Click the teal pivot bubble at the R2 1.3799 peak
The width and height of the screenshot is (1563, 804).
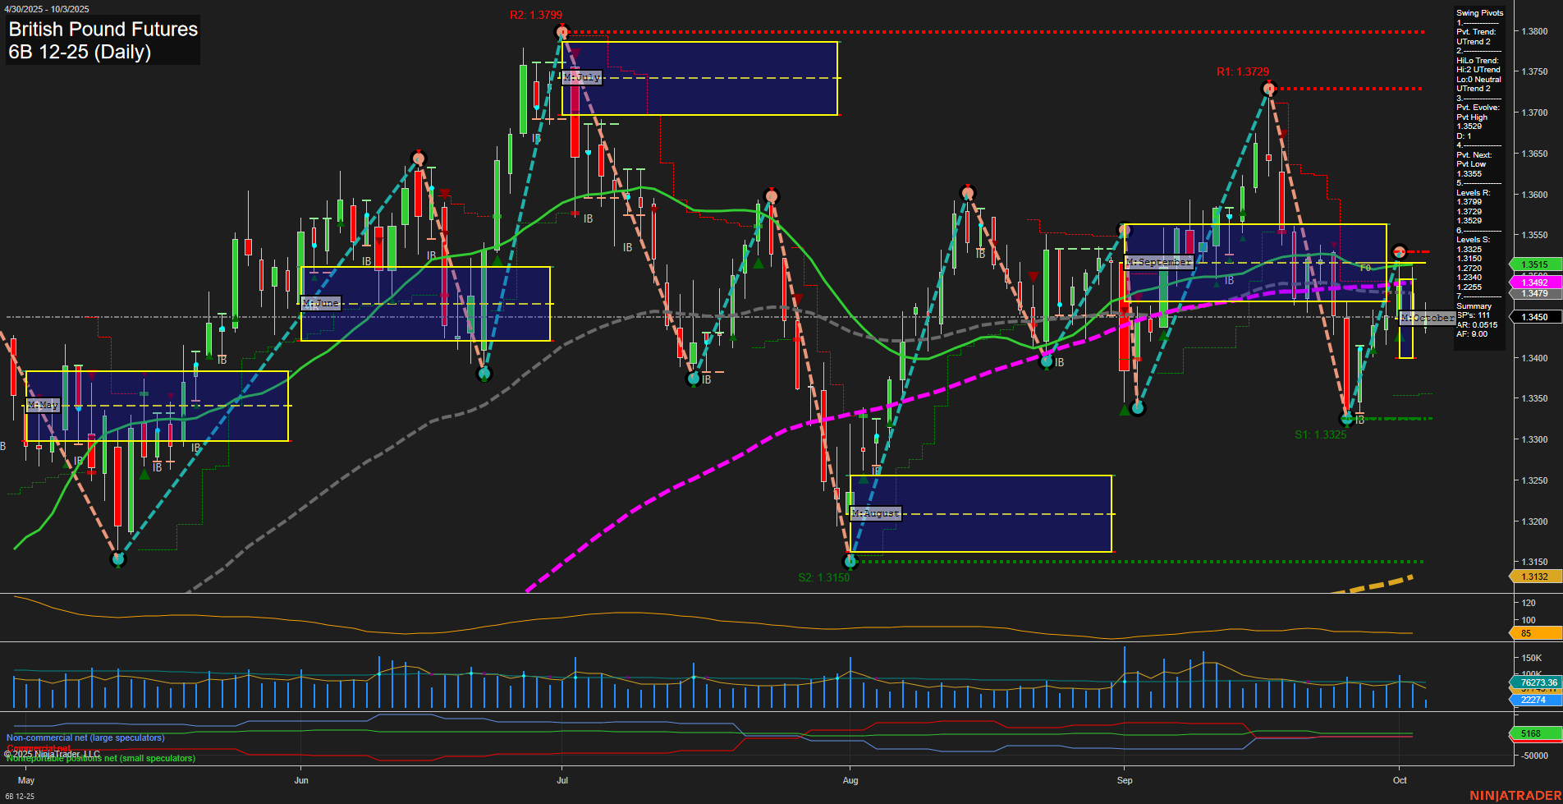coord(562,31)
